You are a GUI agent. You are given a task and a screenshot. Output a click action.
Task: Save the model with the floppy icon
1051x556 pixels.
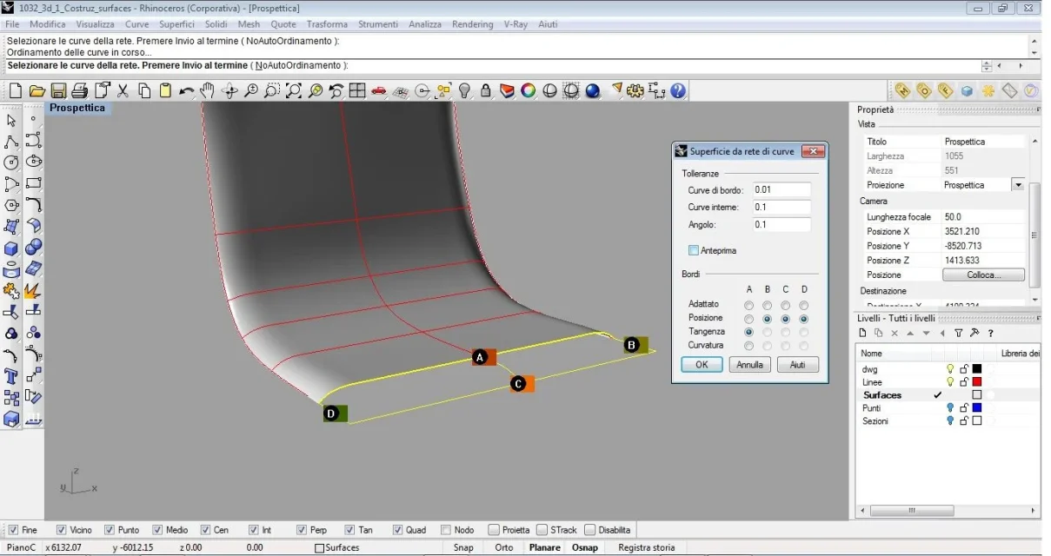pyautogui.click(x=58, y=90)
